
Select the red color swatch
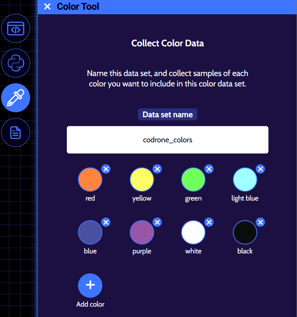click(x=90, y=180)
